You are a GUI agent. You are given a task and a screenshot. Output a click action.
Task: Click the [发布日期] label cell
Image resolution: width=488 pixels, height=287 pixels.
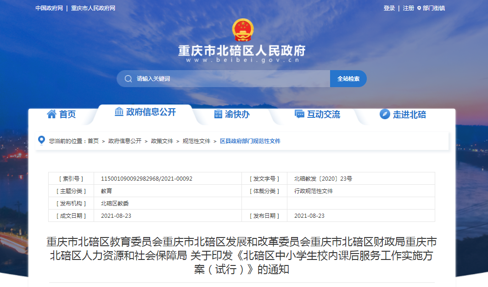point(264,216)
